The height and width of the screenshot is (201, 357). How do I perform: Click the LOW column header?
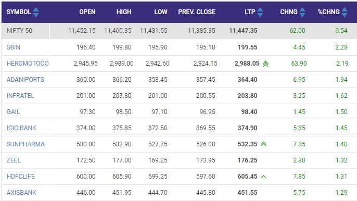[161, 12]
